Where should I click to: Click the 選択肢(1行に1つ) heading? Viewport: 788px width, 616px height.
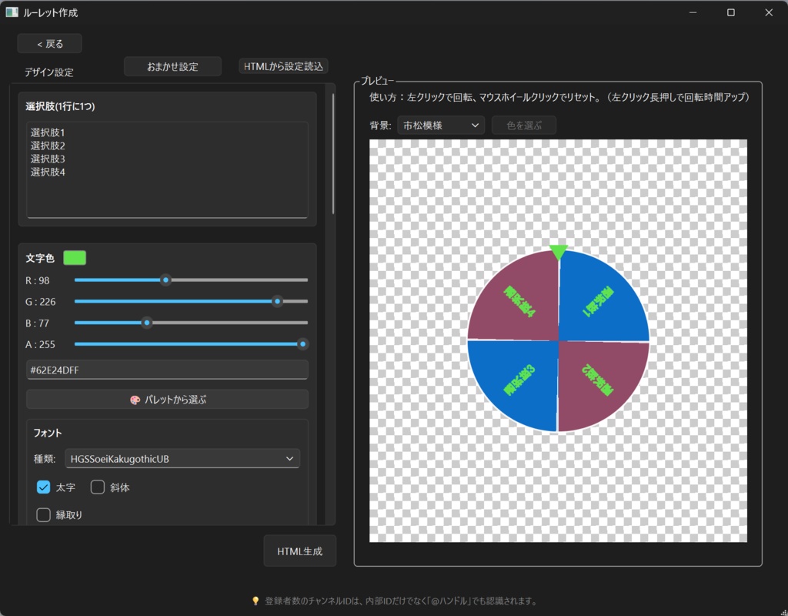(x=60, y=106)
